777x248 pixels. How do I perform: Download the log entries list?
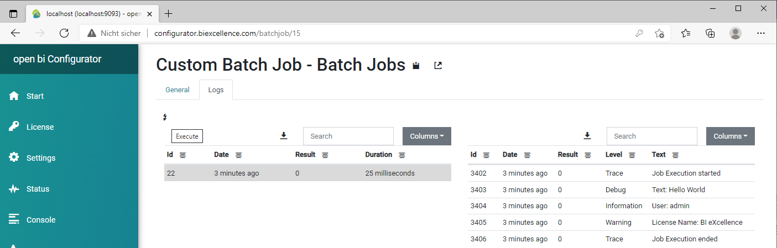[x=587, y=136]
